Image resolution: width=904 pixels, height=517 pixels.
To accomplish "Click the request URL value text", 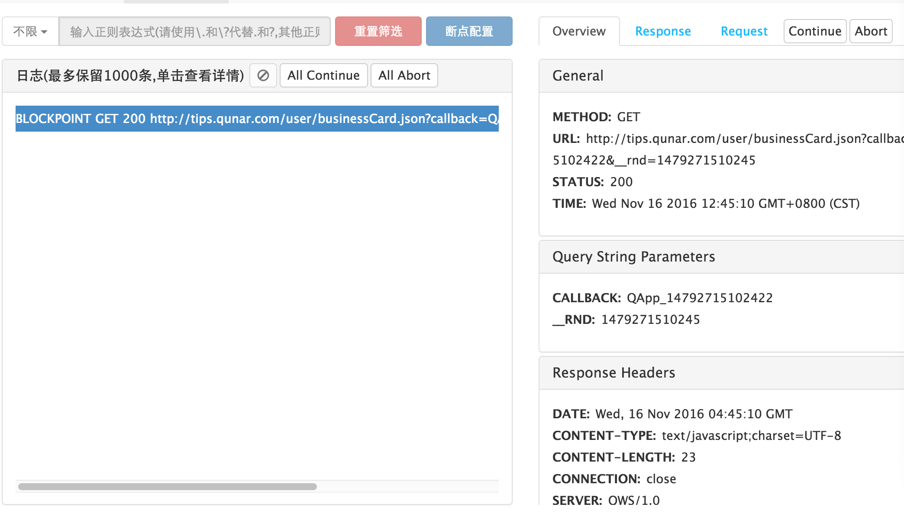I will pyautogui.click(x=736, y=139).
